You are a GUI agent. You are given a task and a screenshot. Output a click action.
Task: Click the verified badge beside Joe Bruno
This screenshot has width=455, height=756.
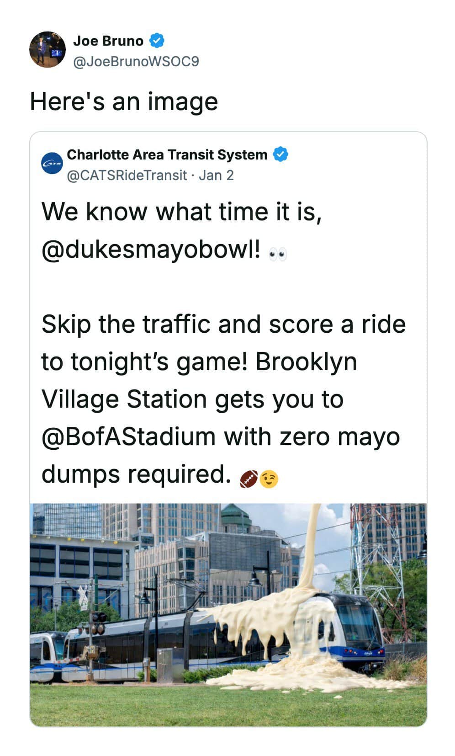(x=157, y=41)
